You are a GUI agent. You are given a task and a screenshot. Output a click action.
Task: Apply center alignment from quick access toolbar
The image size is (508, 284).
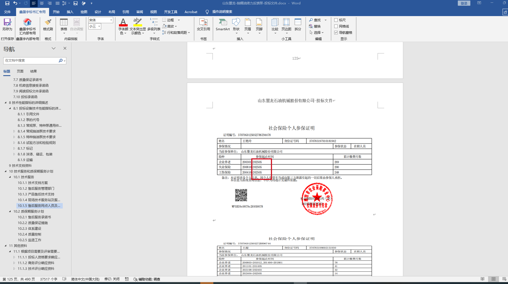point(42,3)
